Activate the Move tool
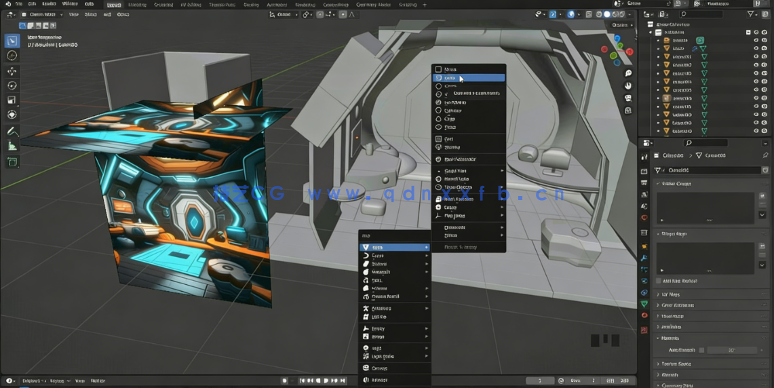Image resolution: width=774 pixels, height=388 pixels. [12, 71]
